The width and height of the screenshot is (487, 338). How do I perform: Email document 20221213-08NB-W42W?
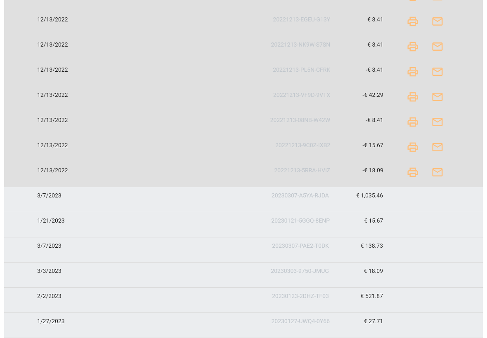point(437,122)
